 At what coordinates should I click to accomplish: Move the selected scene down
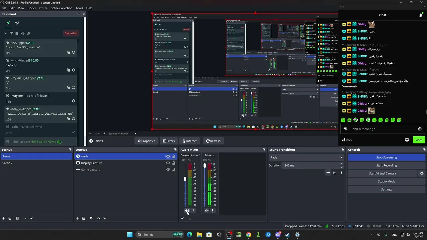coord(31,218)
